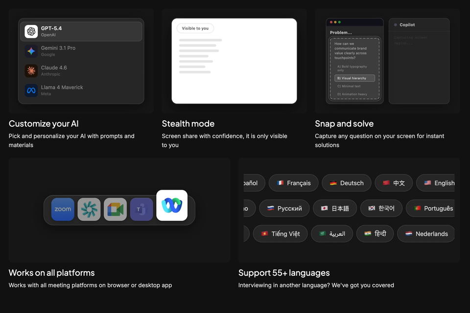Viewport: 470px width, 313px height.
Task: Click the Japanese flag icon
Action: click(324, 208)
